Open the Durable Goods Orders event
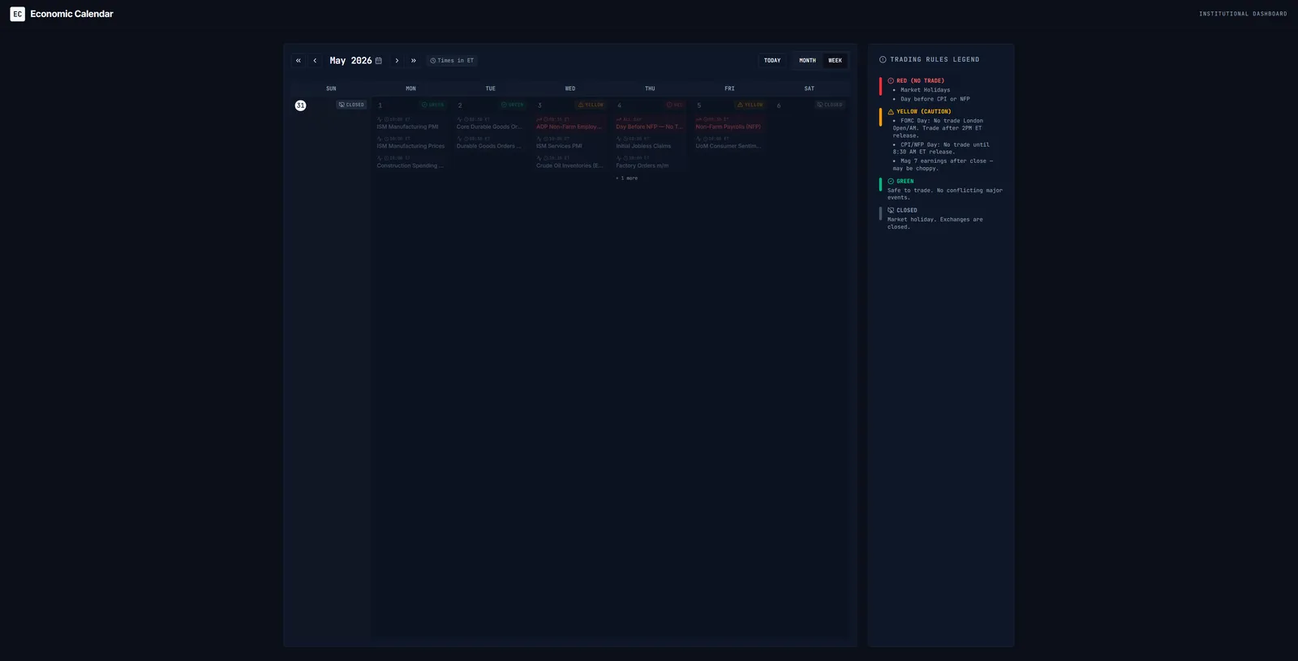Image resolution: width=1298 pixels, height=661 pixels. (x=491, y=143)
